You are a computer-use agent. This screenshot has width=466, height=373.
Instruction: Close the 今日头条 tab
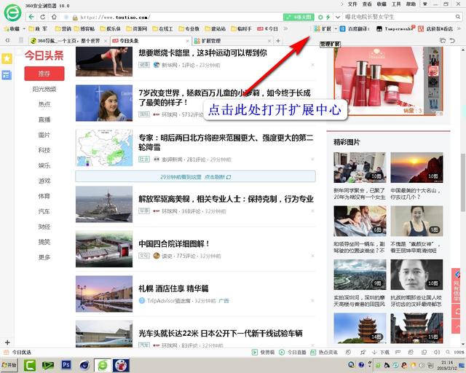pyautogui.click(x=187, y=41)
